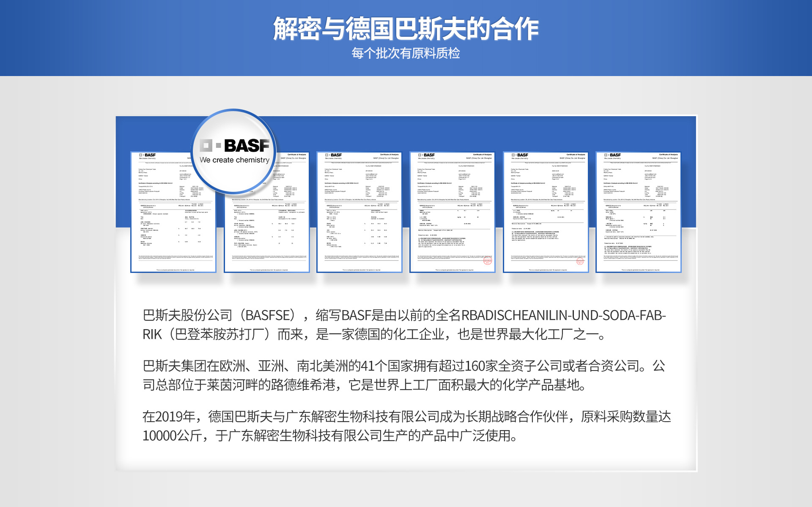Screen dimensions: 812x507
Task: Click BASF logo on the first certificate
Action: point(148,155)
